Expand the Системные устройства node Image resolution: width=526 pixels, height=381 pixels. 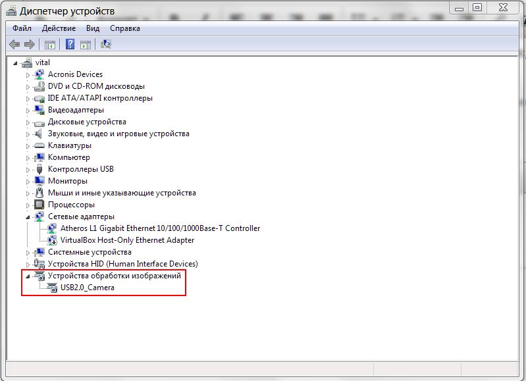pos(28,253)
